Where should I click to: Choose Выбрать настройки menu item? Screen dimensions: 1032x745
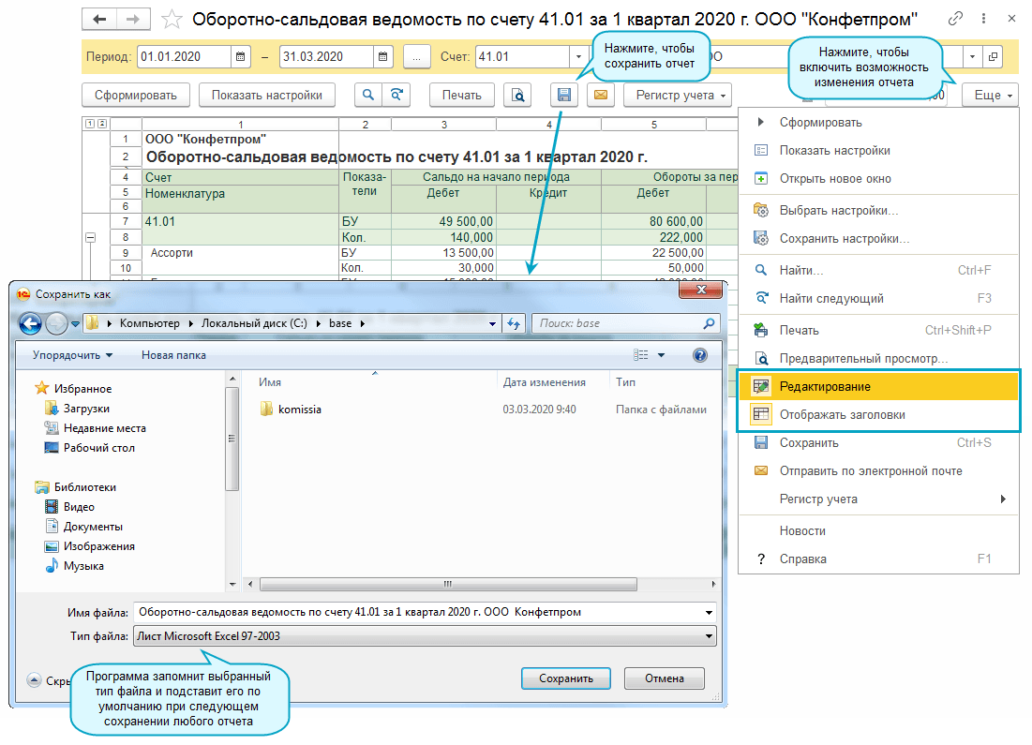click(x=878, y=211)
